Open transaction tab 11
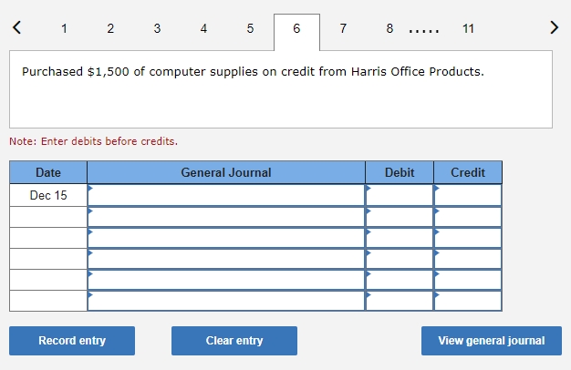Image resolution: width=571 pixels, height=370 pixels. 468,28
